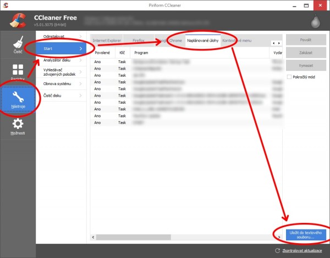Enable the Pokročilý mód checkbox
The width and height of the screenshot is (330, 258).
289,77
